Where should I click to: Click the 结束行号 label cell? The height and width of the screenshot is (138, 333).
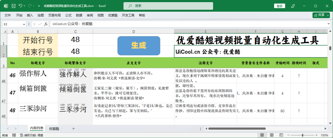pos(38,51)
